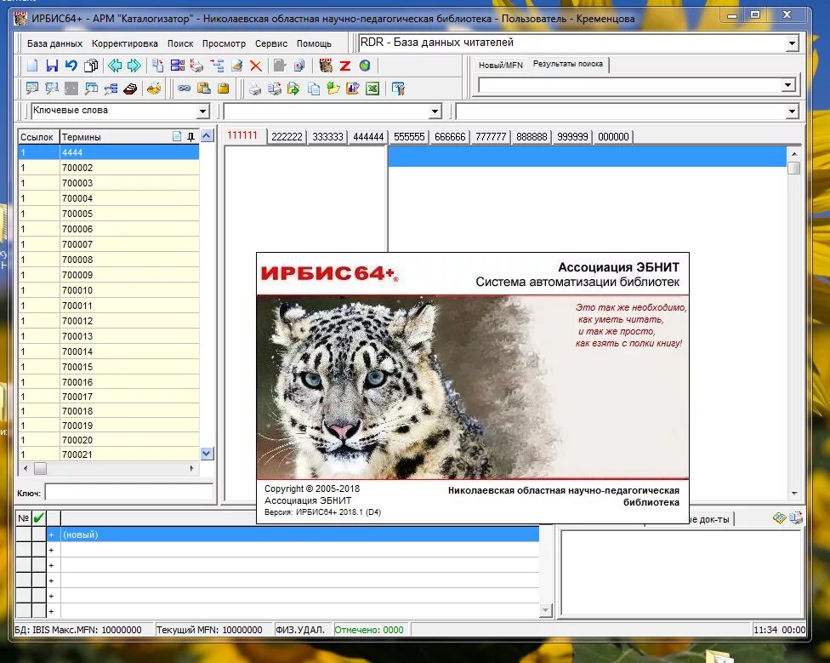The height and width of the screenshot is (663, 830).
Task: Open the Поиск menu
Action: [x=180, y=43]
